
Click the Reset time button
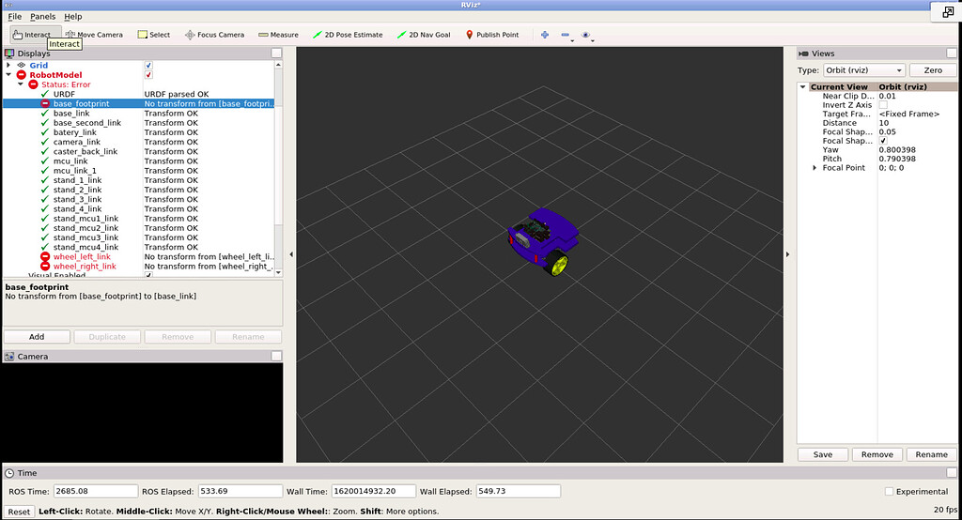click(19, 512)
